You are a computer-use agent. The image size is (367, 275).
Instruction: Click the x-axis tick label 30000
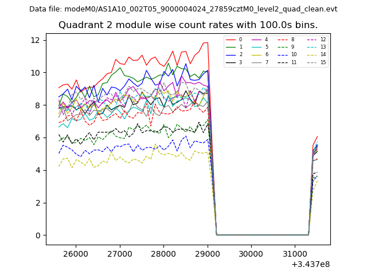pos(251,254)
